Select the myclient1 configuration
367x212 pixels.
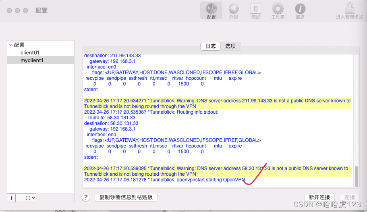tap(41, 60)
